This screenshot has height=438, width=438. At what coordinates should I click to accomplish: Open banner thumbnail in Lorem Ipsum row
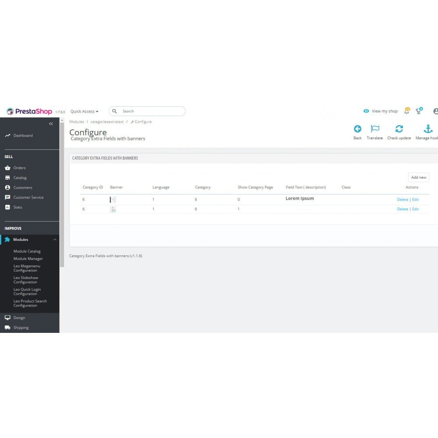(113, 199)
